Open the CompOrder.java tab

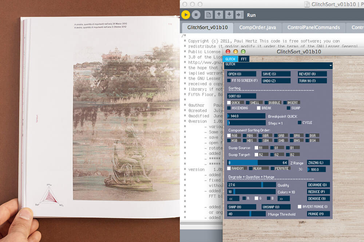[258, 27]
